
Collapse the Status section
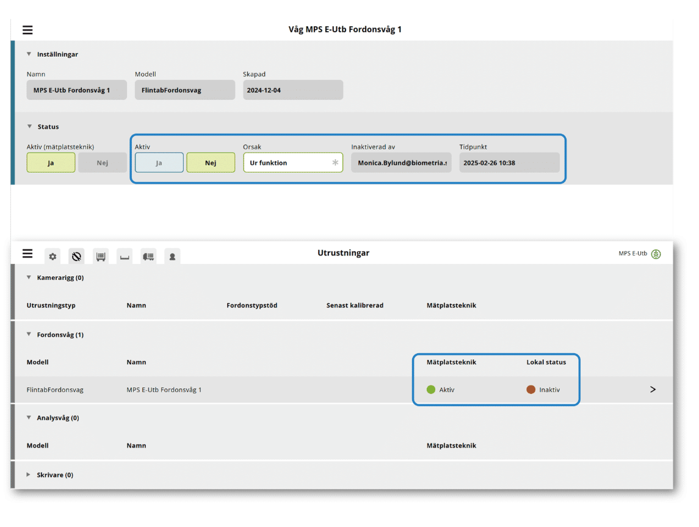click(x=29, y=126)
